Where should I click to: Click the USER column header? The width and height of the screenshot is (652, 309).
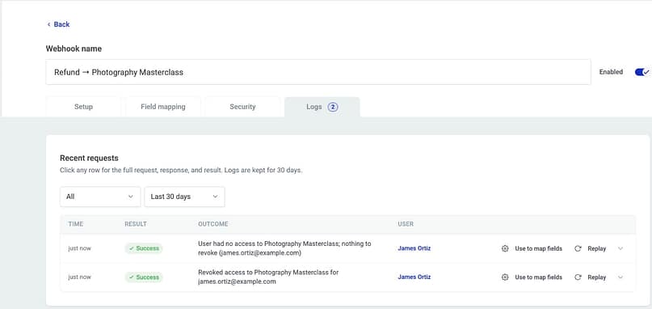pyautogui.click(x=406, y=224)
